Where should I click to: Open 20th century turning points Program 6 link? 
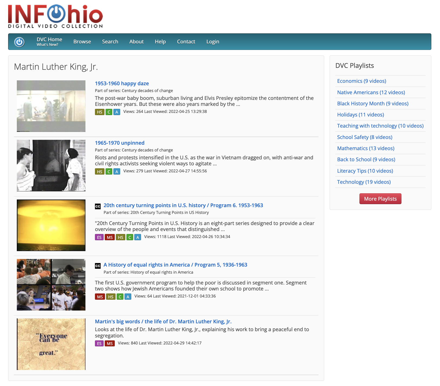click(183, 205)
